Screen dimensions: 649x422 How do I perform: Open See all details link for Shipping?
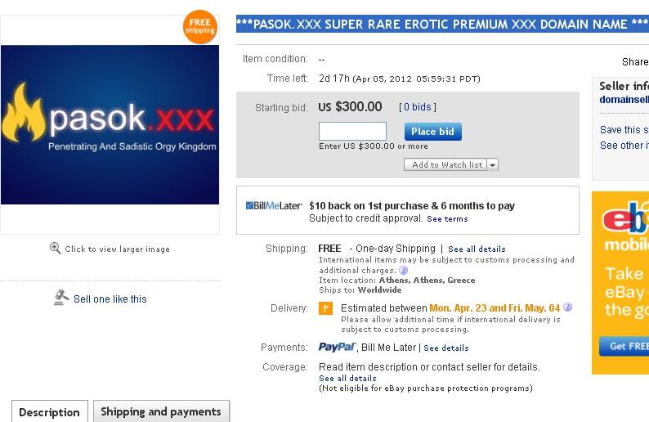(x=477, y=249)
